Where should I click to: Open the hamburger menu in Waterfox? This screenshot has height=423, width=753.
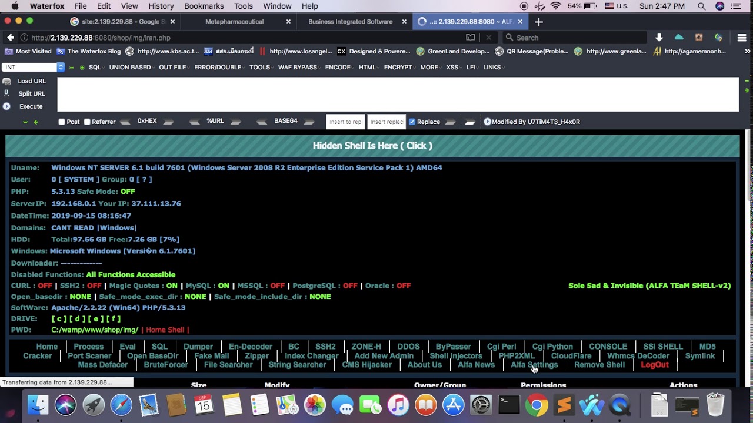coord(742,38)
